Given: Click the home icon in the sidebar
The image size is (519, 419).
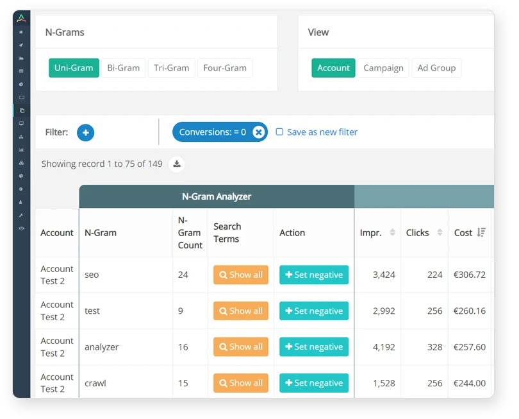Looking at the screenshot, I should (21, 32).
